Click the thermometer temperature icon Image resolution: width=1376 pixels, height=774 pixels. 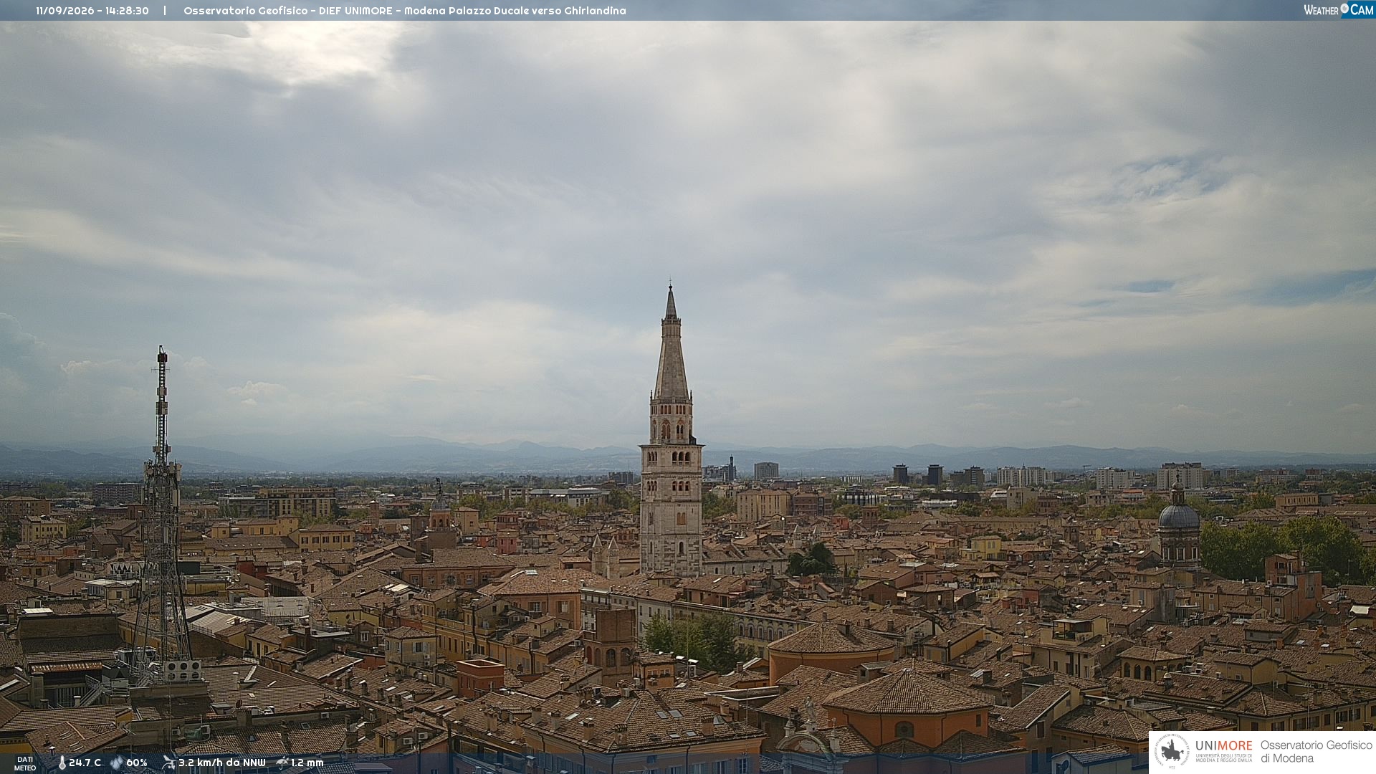coord(62,763)
